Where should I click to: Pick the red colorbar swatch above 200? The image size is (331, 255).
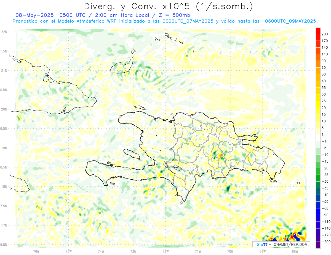pos(318,31)
